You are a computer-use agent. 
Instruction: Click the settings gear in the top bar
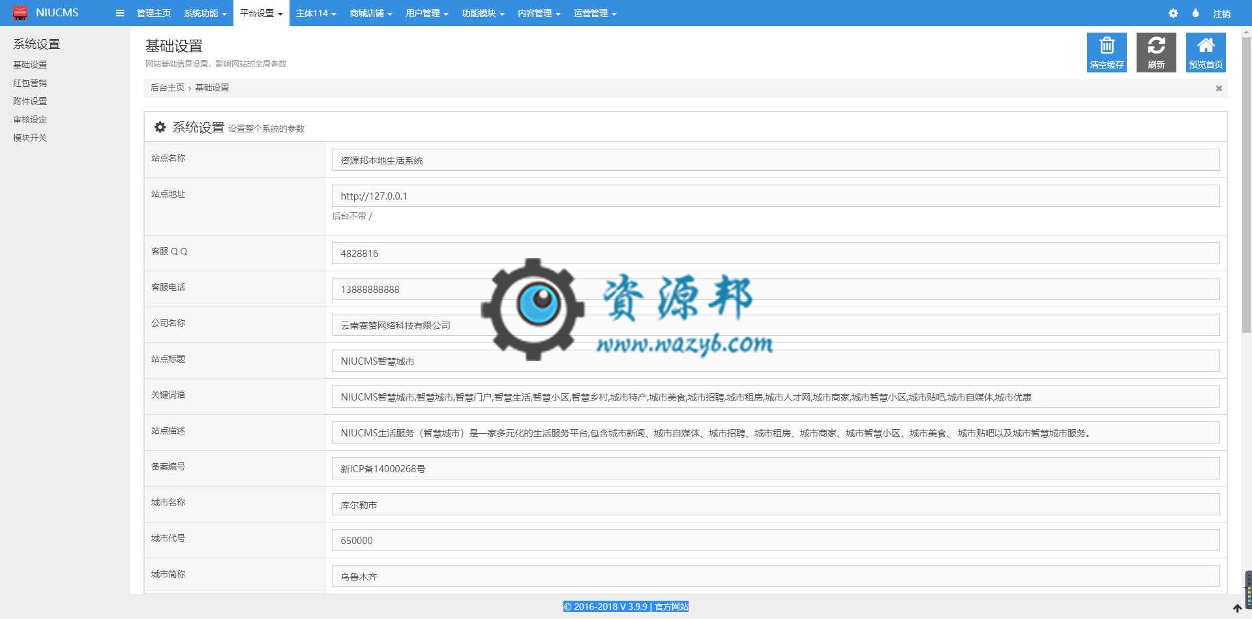(x=1173, y=13)
